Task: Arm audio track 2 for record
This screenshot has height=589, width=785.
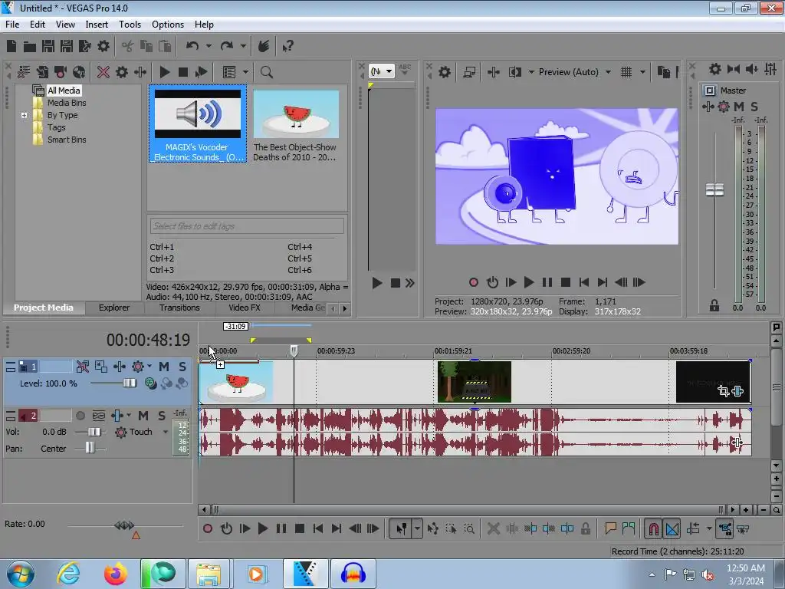Action: 80,416
